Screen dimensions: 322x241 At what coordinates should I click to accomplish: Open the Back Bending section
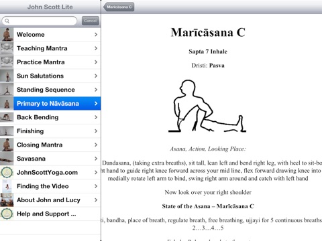50,117
